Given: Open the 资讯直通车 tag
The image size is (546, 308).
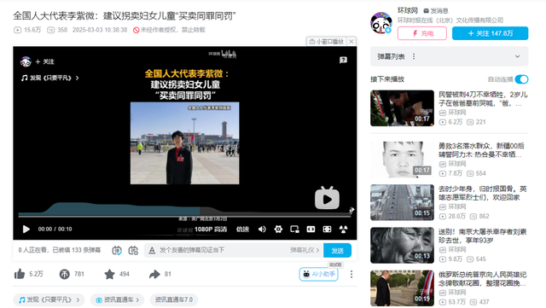Looking at the screenshot, I should [117, 300].
